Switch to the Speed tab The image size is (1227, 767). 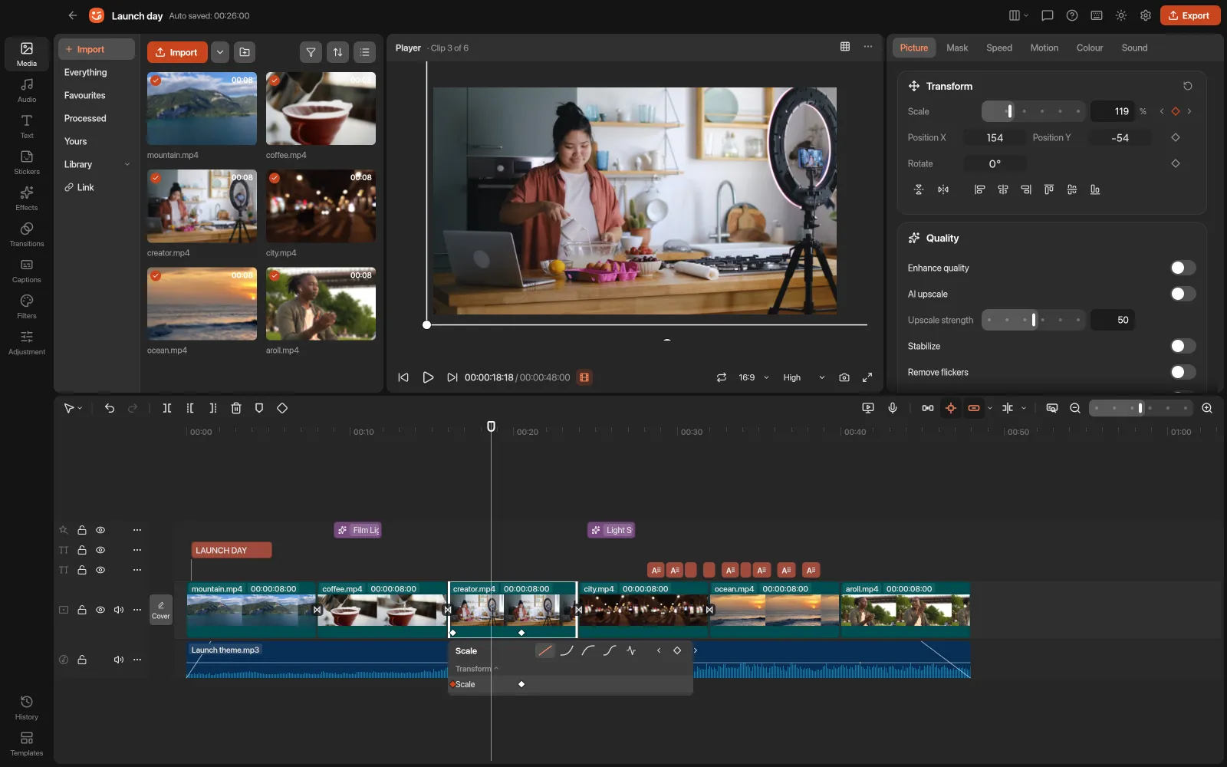coord(998,48)
